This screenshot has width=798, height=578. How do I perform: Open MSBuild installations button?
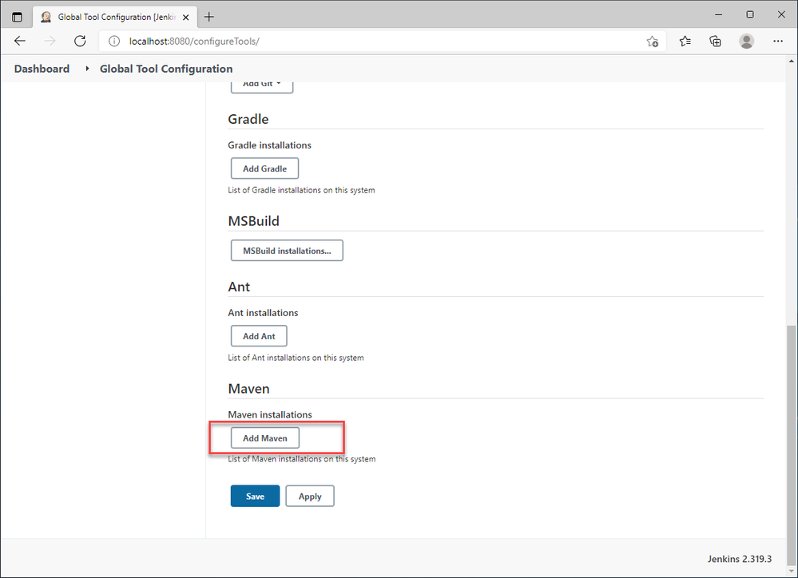pyautogui.click(x=287, y=251)
